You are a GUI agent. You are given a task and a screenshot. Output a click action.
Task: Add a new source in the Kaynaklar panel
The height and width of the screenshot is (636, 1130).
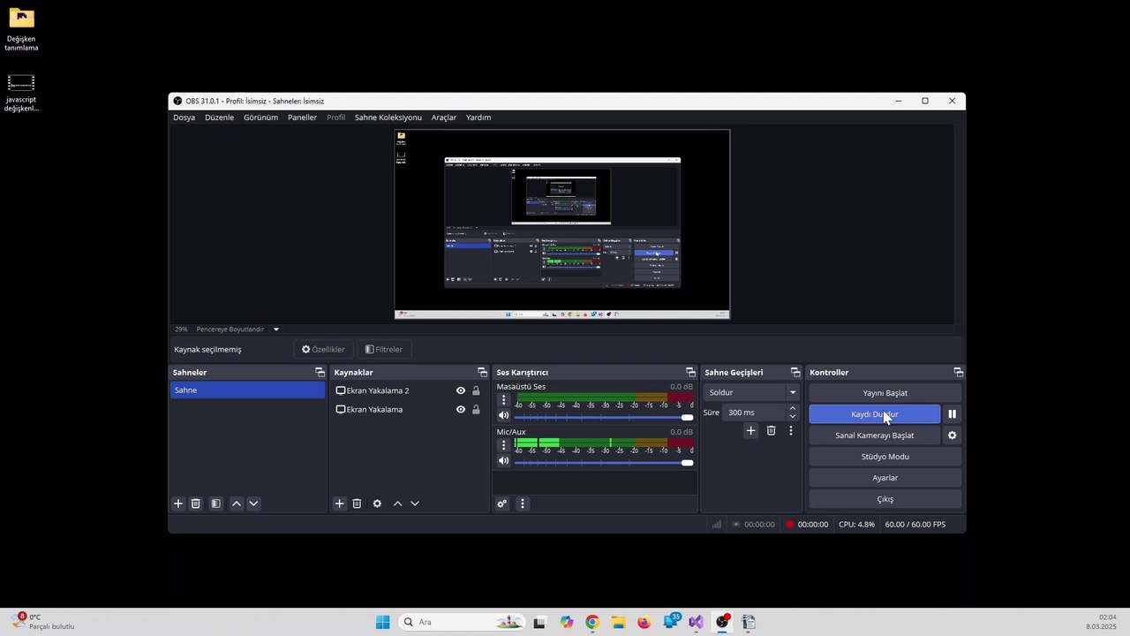click(x=339, y=503)
